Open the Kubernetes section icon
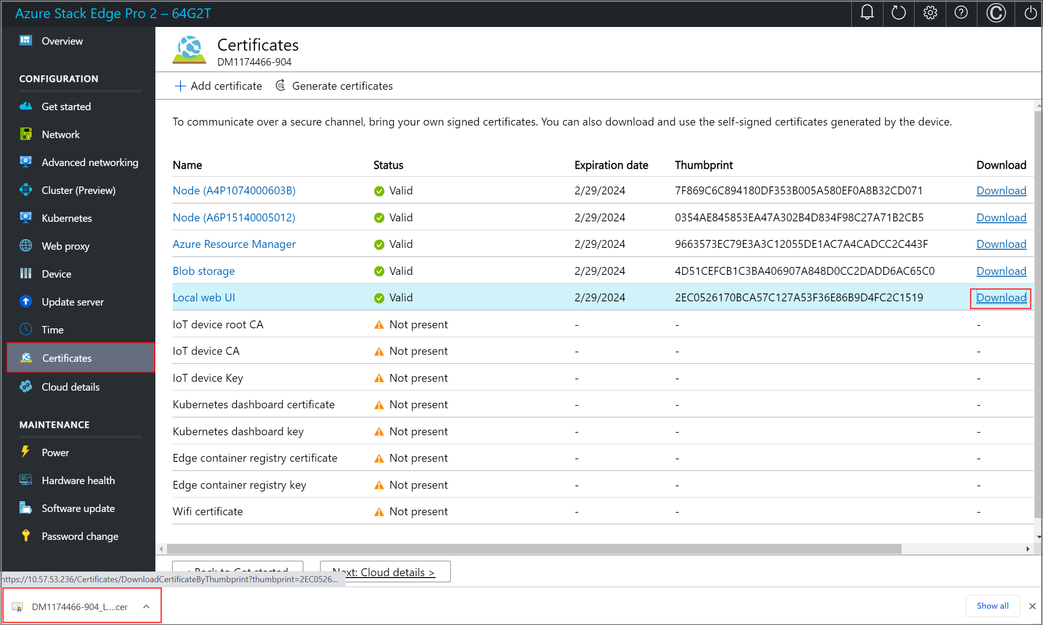1043x625 pixels. tap(26, 218)
